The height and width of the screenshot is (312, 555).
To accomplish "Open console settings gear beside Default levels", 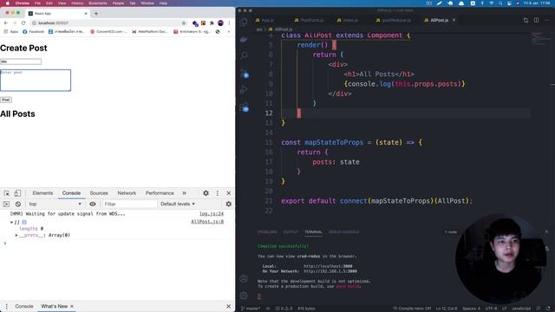I will (229, 205).
